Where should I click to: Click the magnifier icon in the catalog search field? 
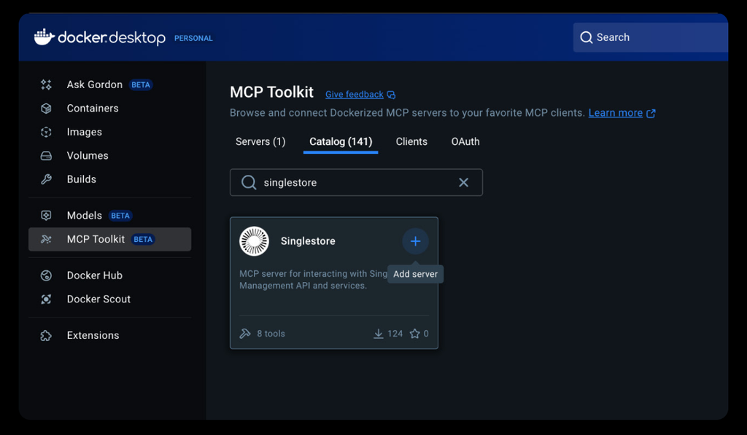[249, 182]
